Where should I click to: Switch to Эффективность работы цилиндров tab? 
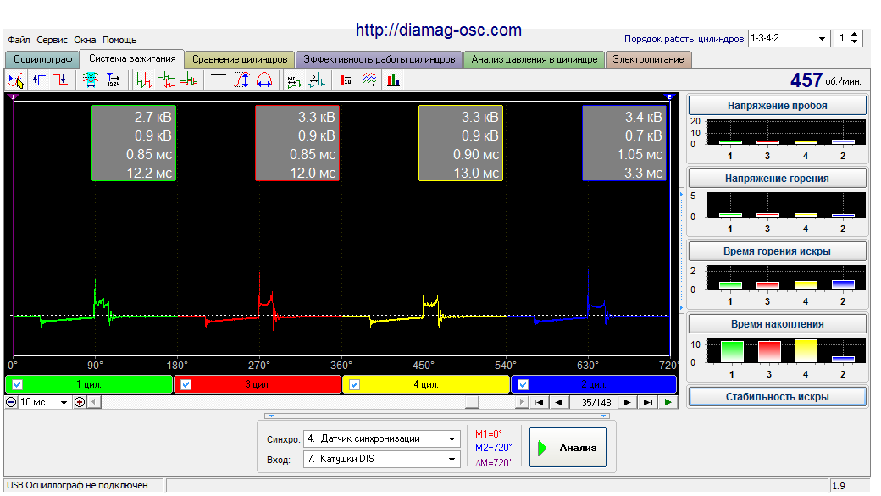[x=380, y=59]
